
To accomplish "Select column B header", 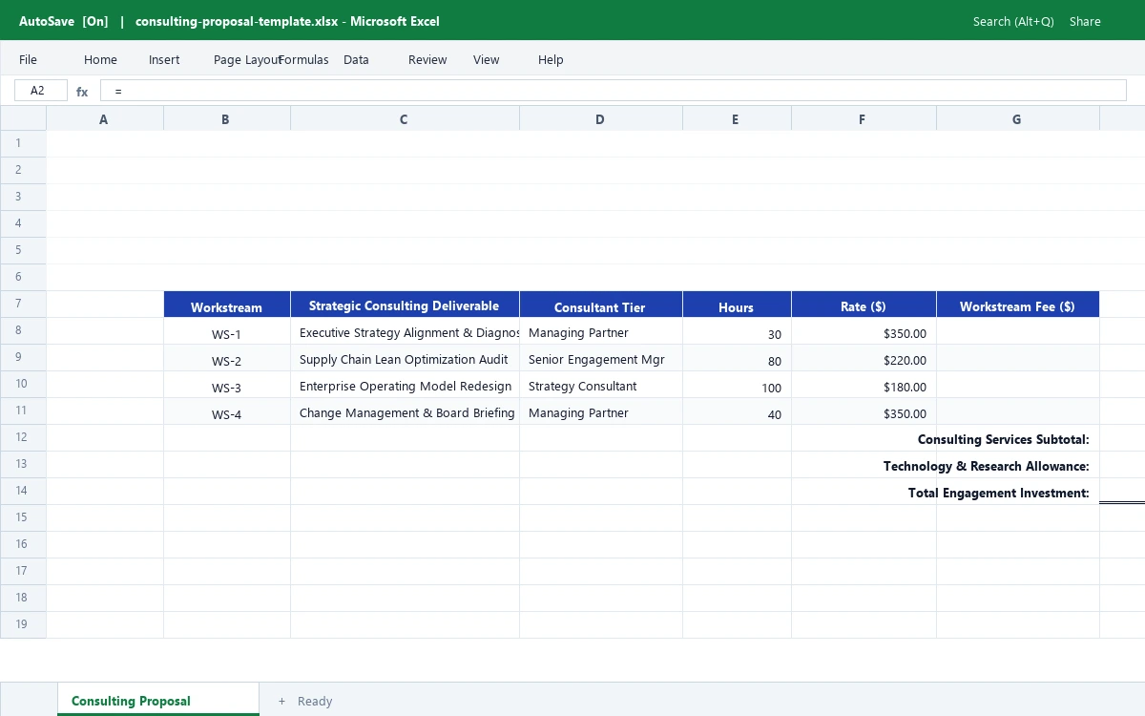I will pos(227,119).
